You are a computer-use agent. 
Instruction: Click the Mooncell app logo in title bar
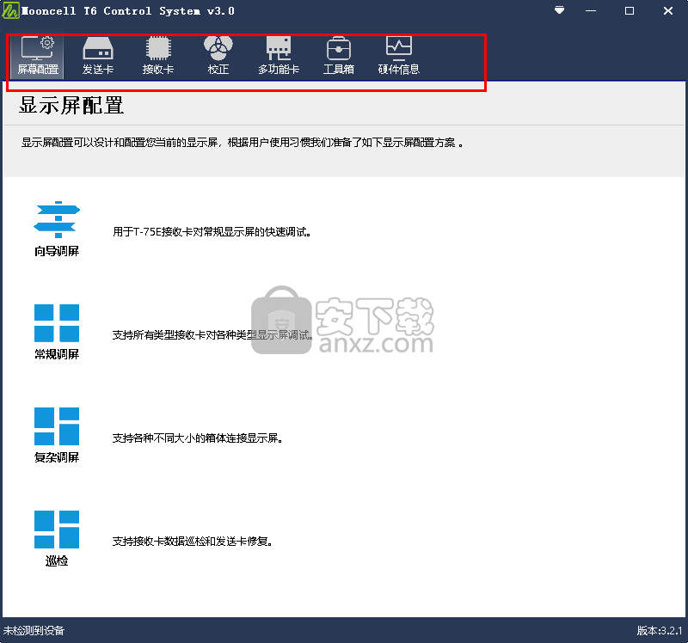9,11
